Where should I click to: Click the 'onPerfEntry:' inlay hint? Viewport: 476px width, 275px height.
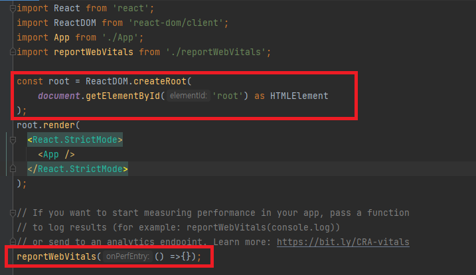tap(127, 256)
